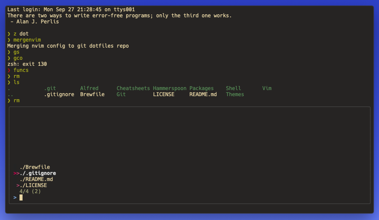Click the > selection marker beside LICENSE

(x=18, y=185)
